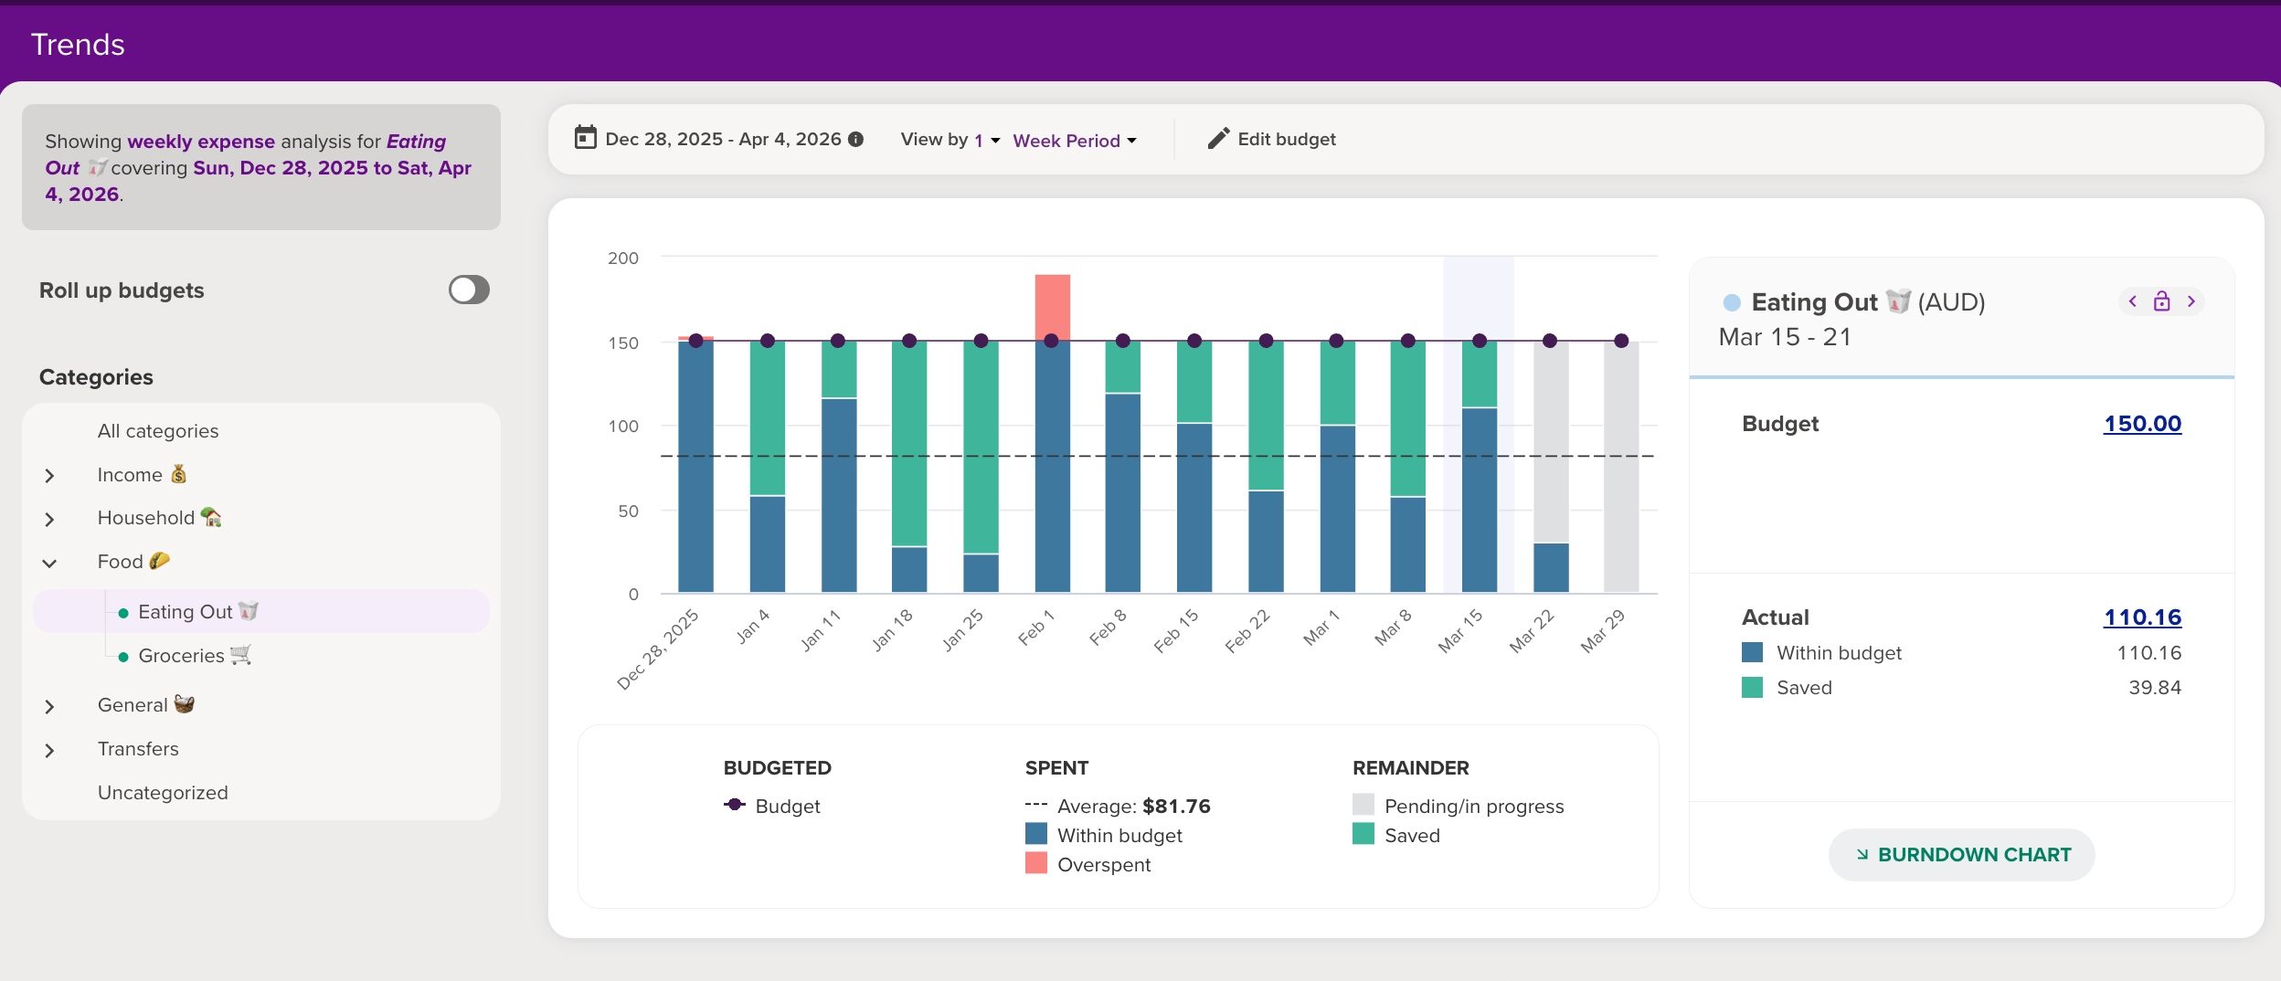Screen dimensions: 2281x981
Task: Click the budget point above Mar 22
Action: (x=1550, y=341)
